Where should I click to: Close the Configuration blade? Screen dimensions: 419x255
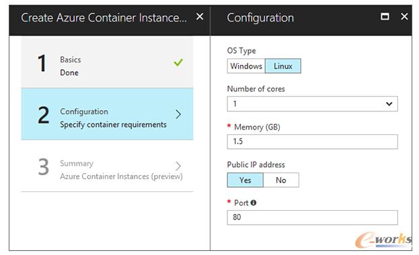[x=404, y=17]
